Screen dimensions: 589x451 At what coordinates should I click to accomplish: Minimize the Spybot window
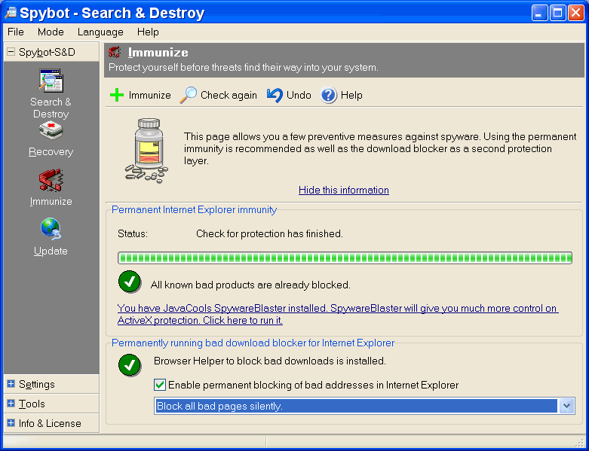pyautogui.click(x=539, y=13)
